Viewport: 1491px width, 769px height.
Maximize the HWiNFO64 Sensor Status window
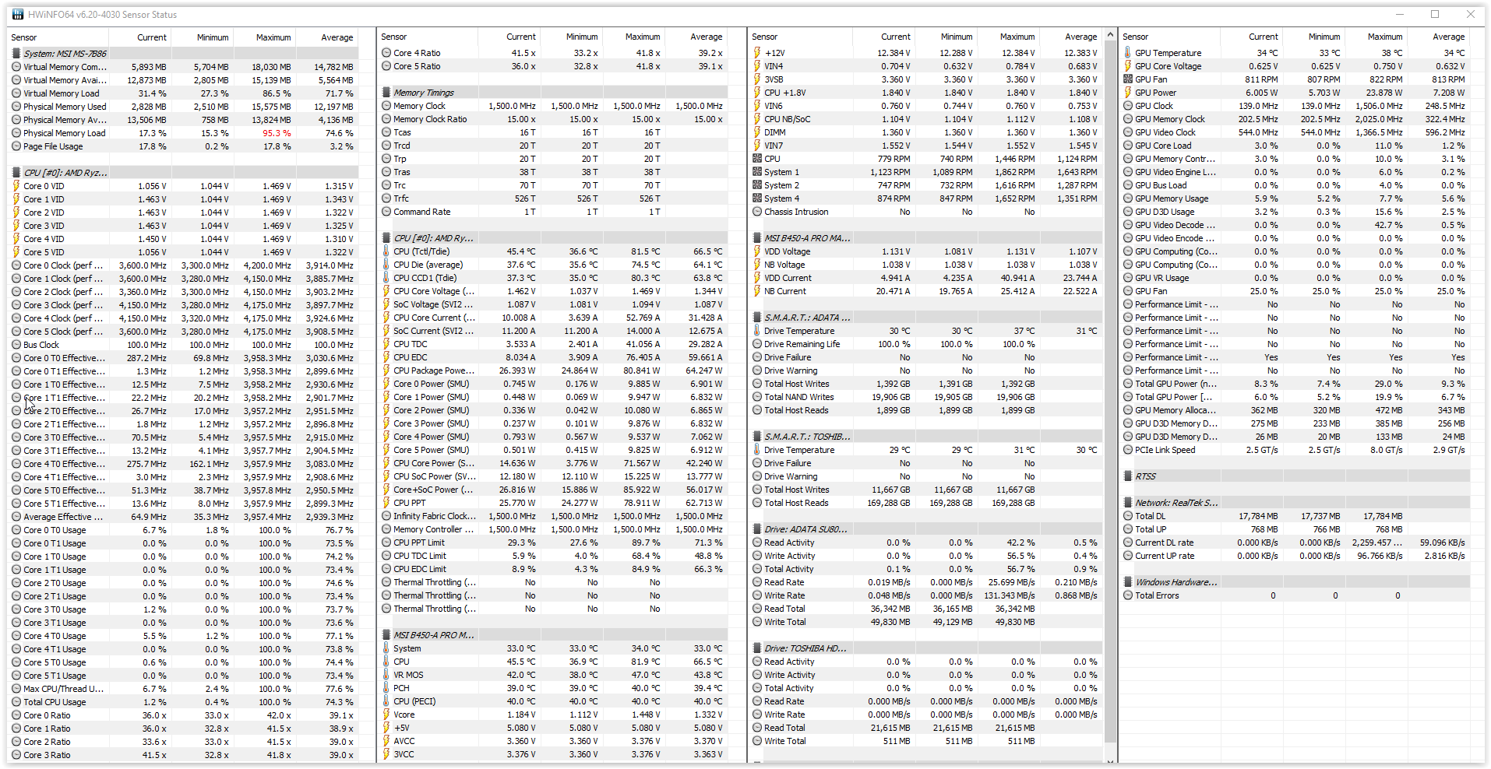(1435, 15)
